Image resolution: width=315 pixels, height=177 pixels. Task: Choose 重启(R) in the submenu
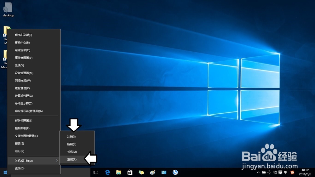77,160
